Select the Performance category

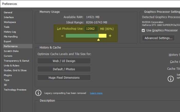pyautogui.click(x=17, y=46)
